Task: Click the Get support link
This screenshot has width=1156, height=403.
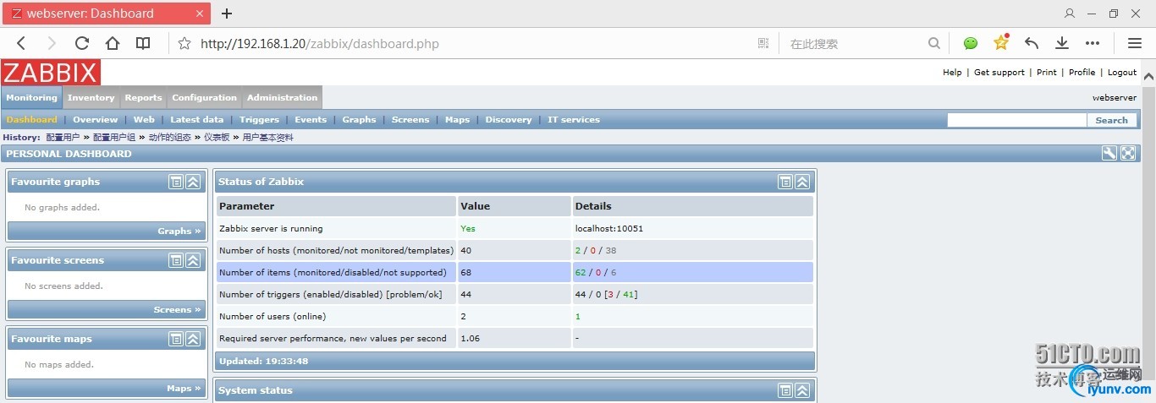Action: 999,73
